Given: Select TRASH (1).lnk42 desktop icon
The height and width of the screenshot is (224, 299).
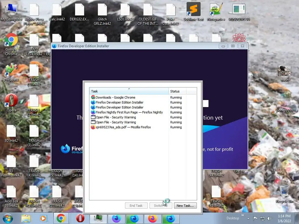Looking at the screenshot, I should coord(34,75).
